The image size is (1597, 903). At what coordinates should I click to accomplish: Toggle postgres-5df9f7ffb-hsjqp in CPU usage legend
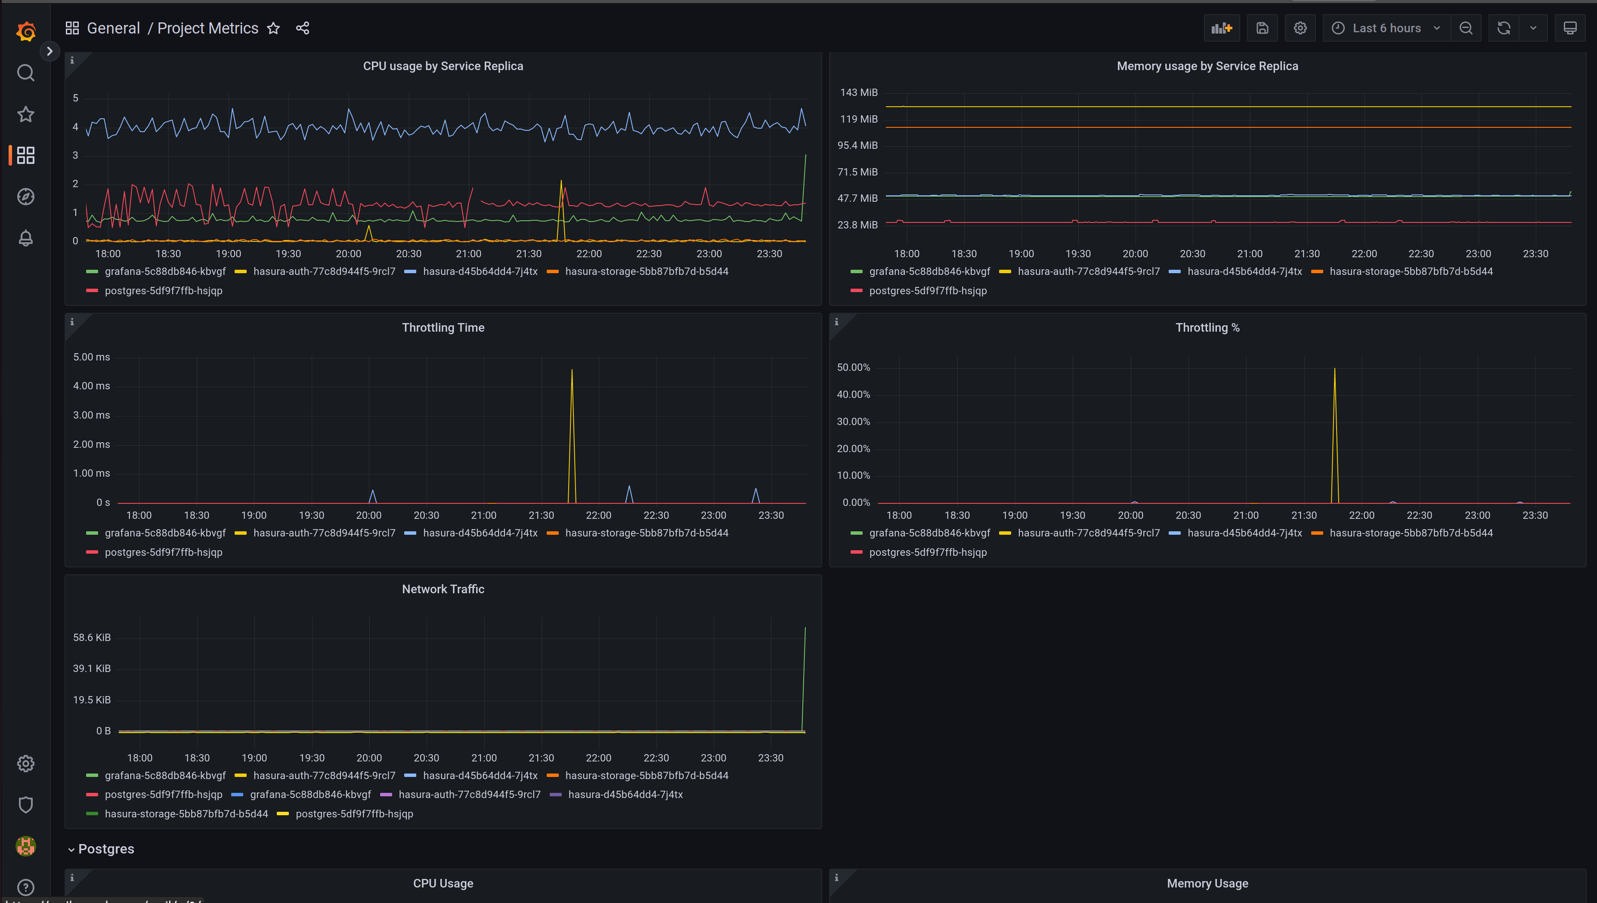click(x=163, y=291)
